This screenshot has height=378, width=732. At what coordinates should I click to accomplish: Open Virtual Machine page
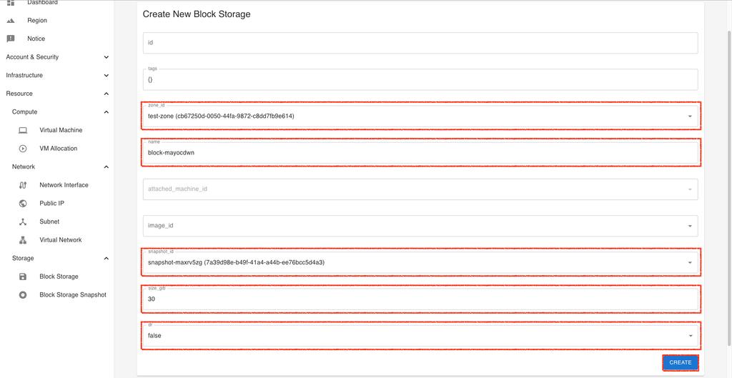coord(61,130)
